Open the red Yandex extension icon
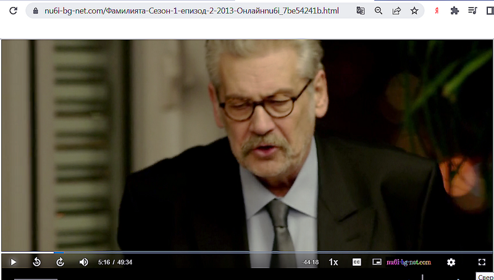 click(x=437, y=11)
